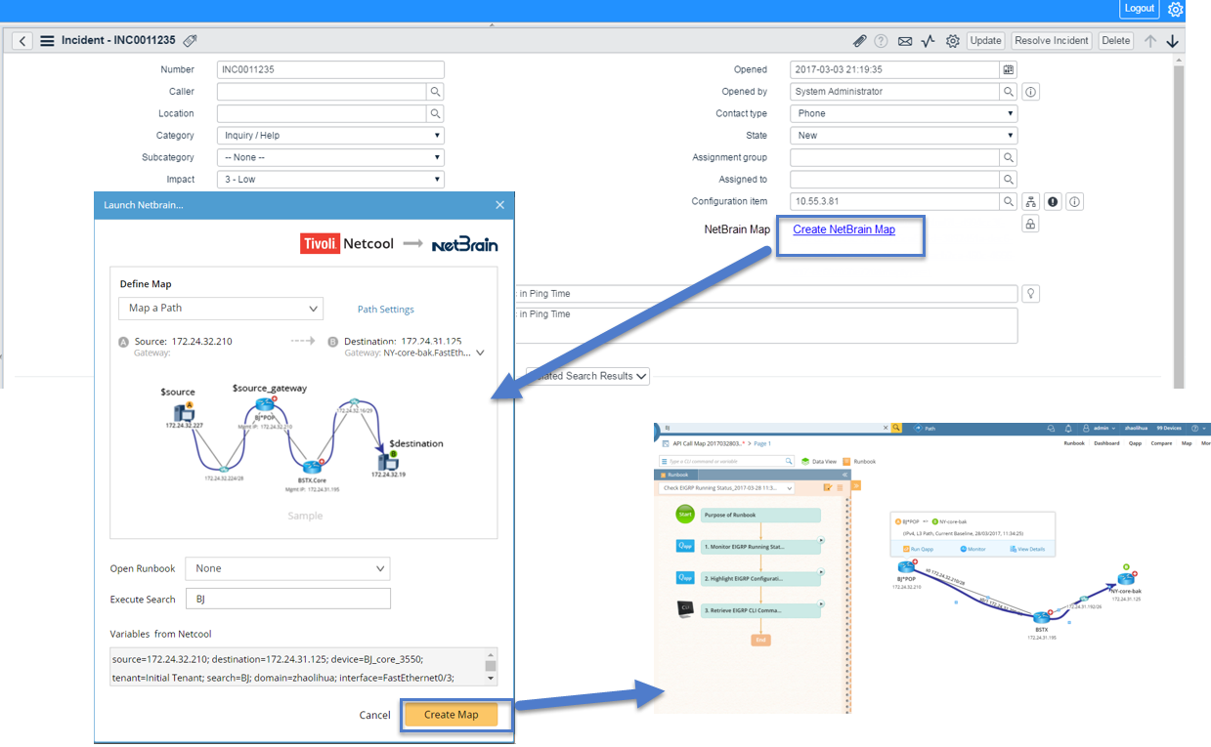Open the Impact 3 - Low dropdown
1211x747 pixels.
[330, 180]
